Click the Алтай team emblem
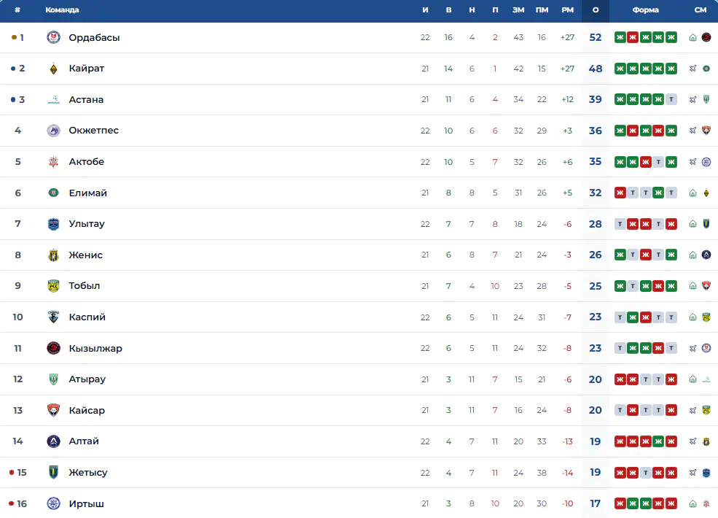Screen dimensions: 718x518 (x=53, y=441)
